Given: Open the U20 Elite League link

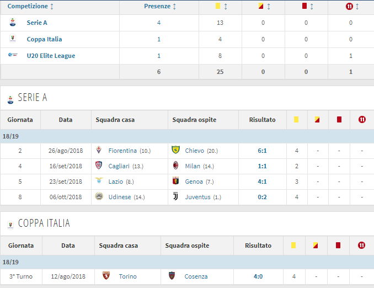Looking at the screenshot, I should [x=51, y=56].
